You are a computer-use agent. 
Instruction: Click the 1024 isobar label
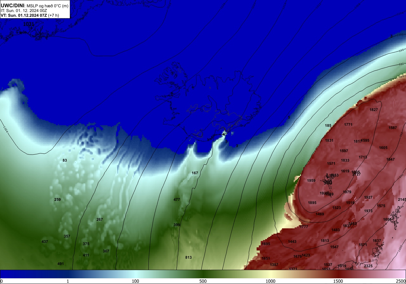[x=5, y=129]
